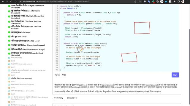190x106 pixels.
Task: Switch to the Input tab
Action: pos(57,75)
